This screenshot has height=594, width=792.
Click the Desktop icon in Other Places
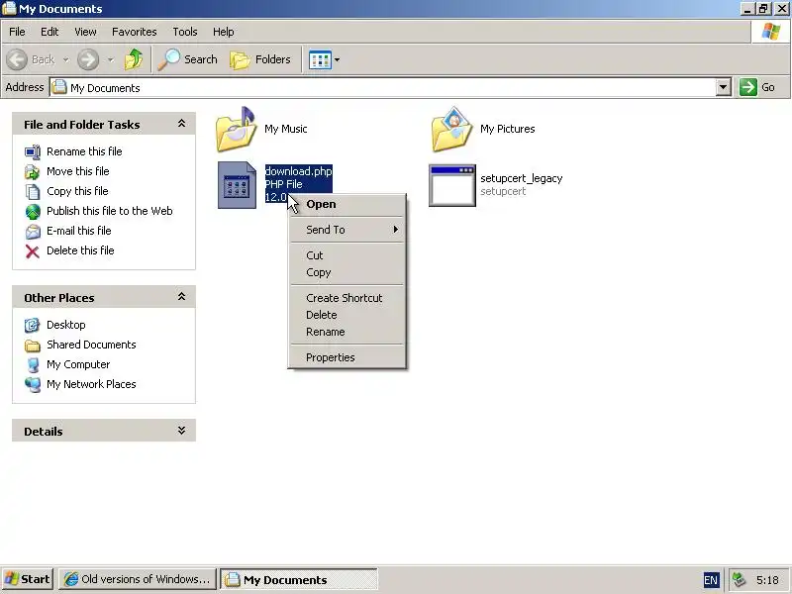pyautogui.click(x=33, y=325)
